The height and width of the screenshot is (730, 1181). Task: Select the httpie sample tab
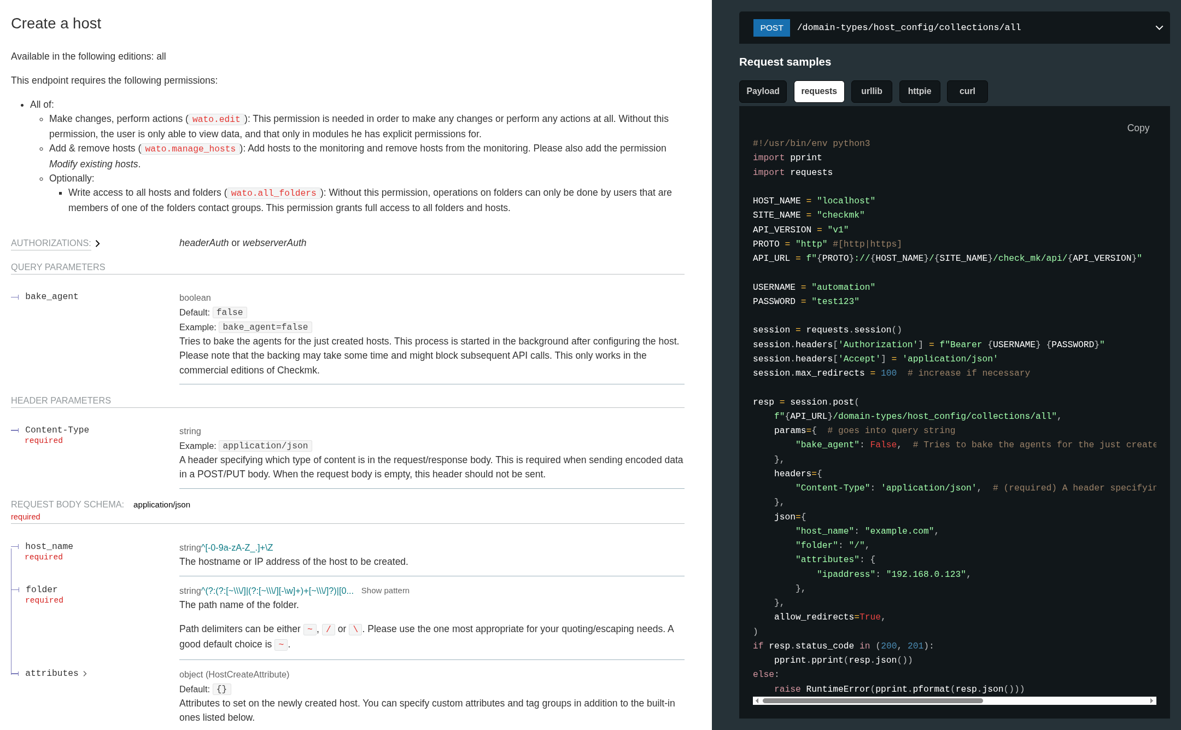click(x=920, y=91)
